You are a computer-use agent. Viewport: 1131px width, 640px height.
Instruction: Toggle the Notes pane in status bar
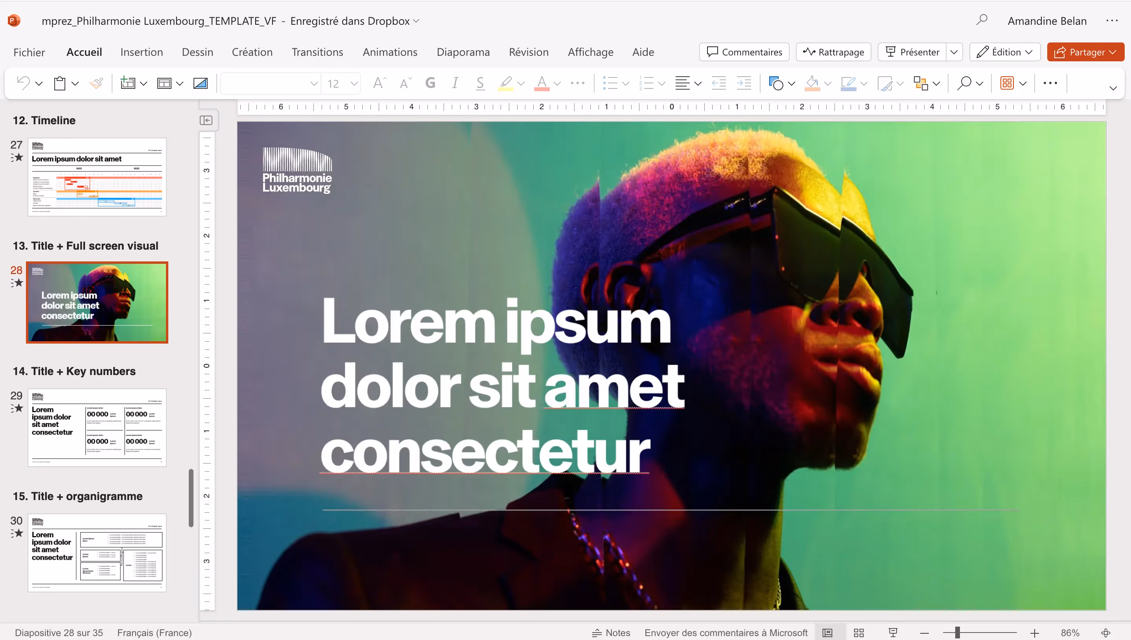point(611,633)
